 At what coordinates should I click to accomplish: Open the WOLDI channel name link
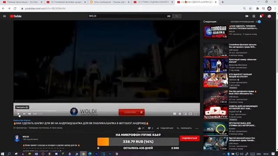click(x=26, y=137)
